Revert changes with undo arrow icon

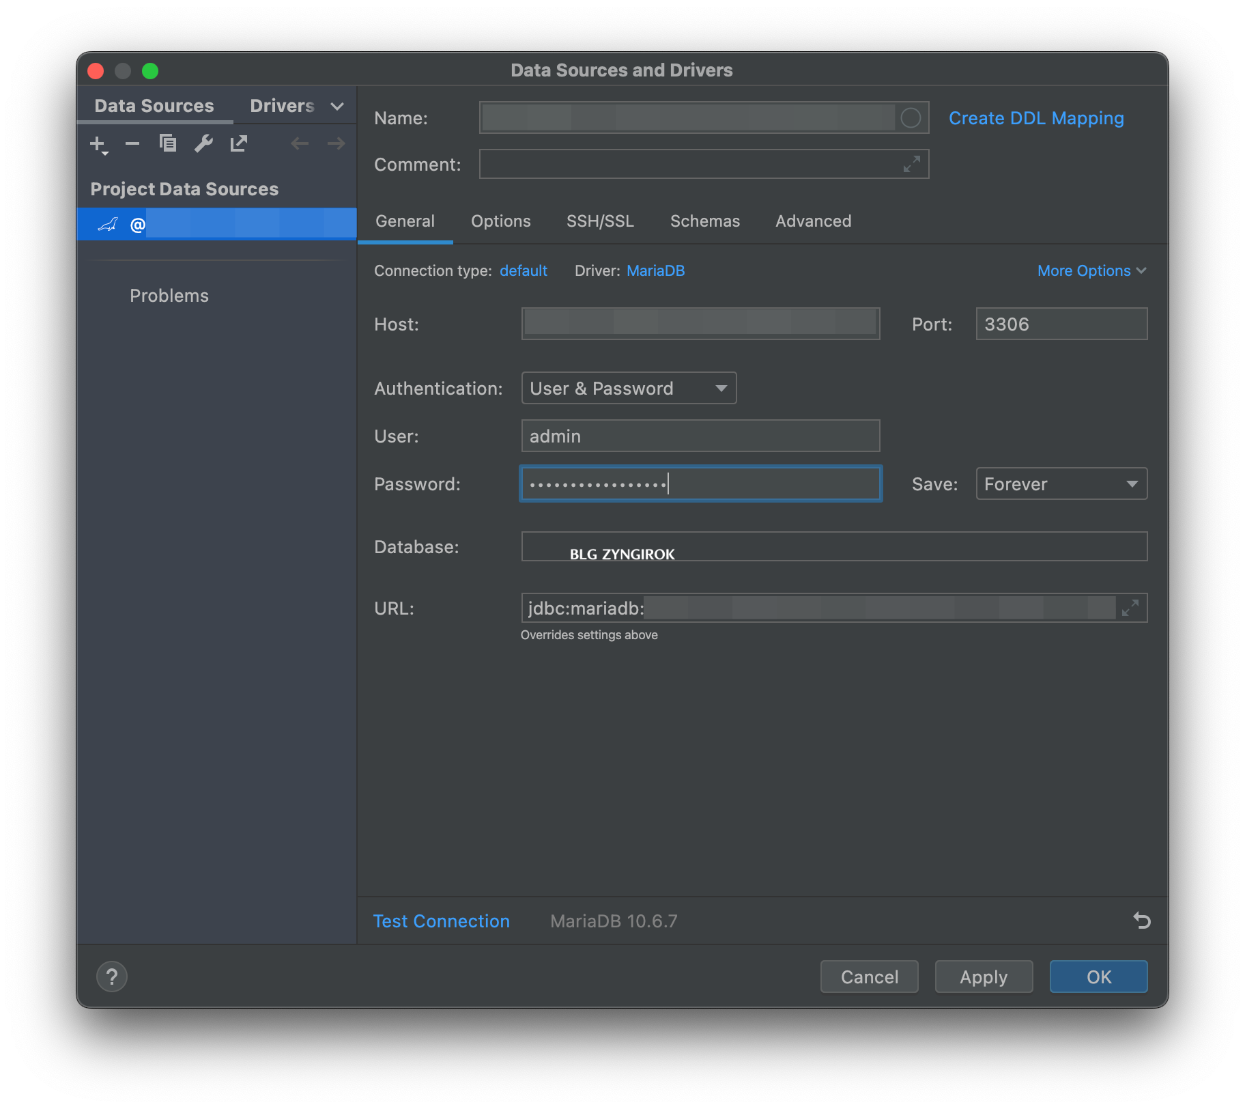(1141, 921)
